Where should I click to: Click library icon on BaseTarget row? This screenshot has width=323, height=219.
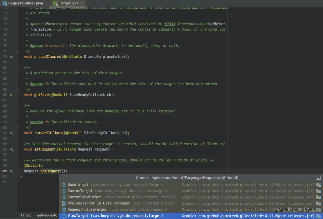(x=319, y=185)
